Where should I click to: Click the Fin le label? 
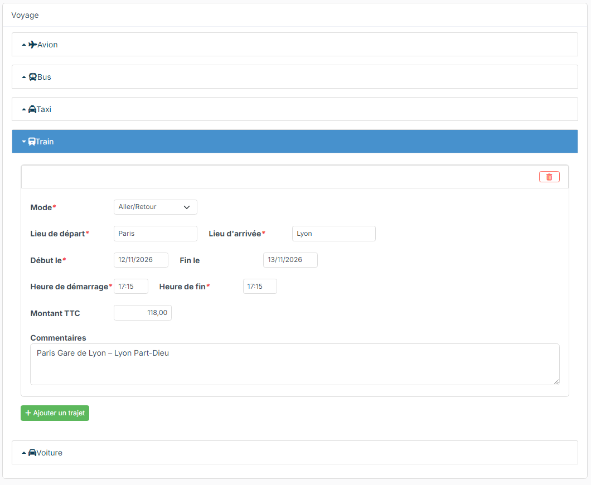(x=190, y=260)
